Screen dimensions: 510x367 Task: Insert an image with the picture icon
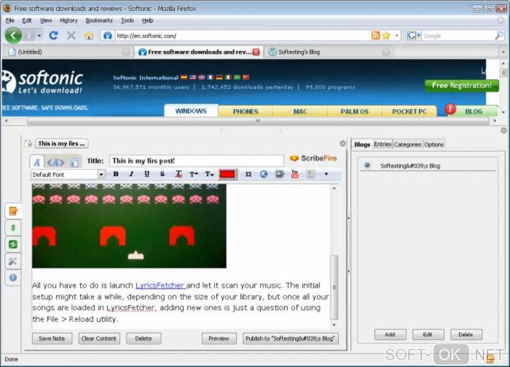pos(279,174)
